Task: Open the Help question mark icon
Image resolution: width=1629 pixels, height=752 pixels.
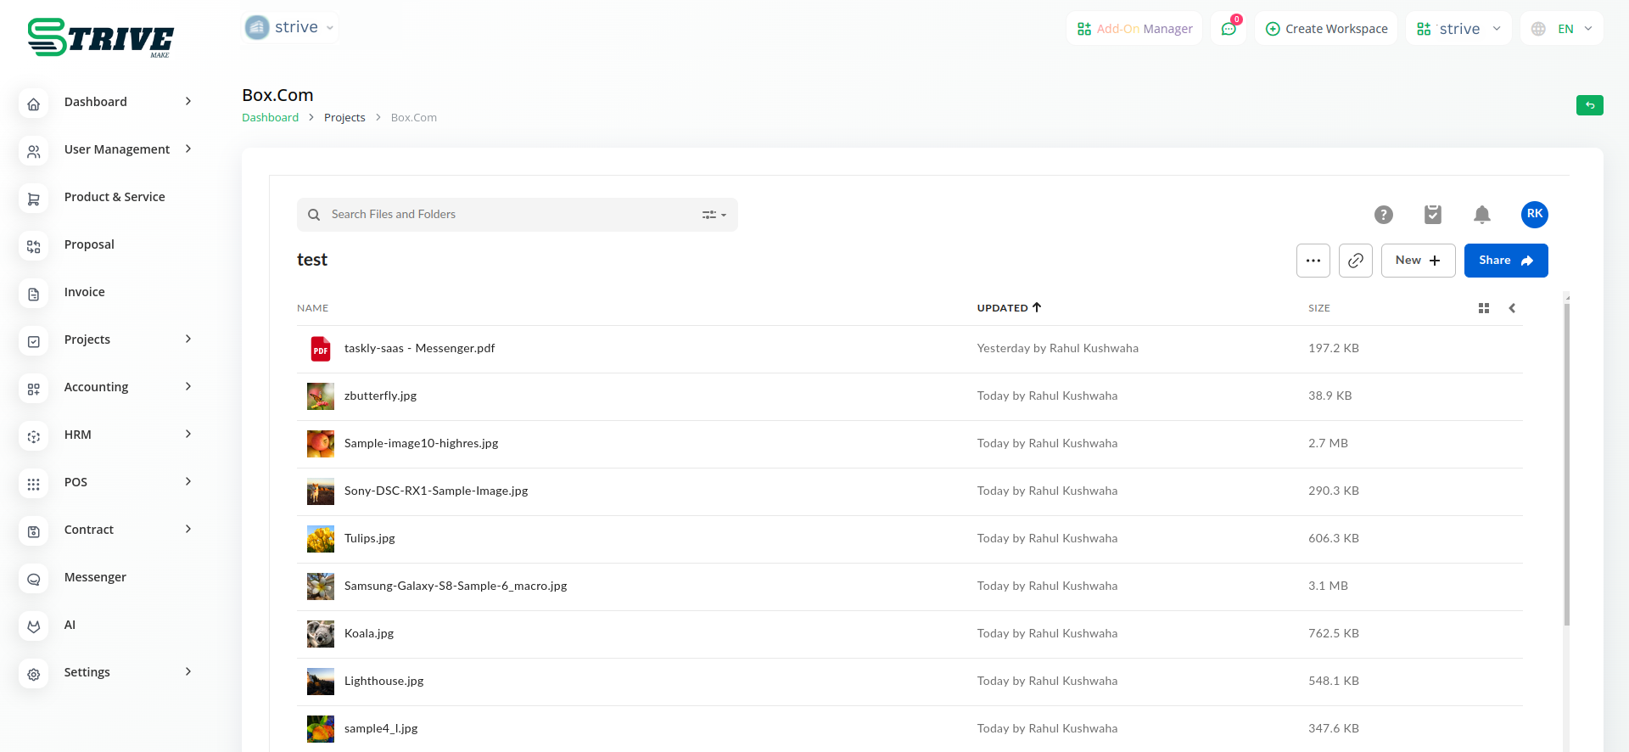Action: pos(1384,215)
